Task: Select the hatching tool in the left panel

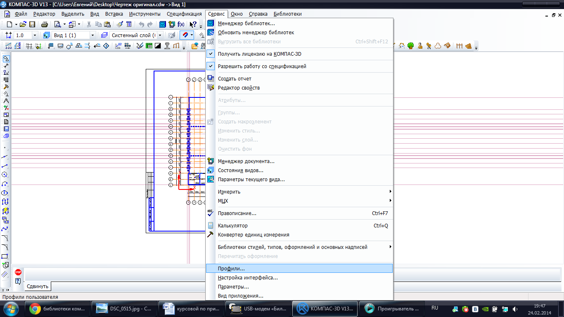Action: [x=5, y=274]
